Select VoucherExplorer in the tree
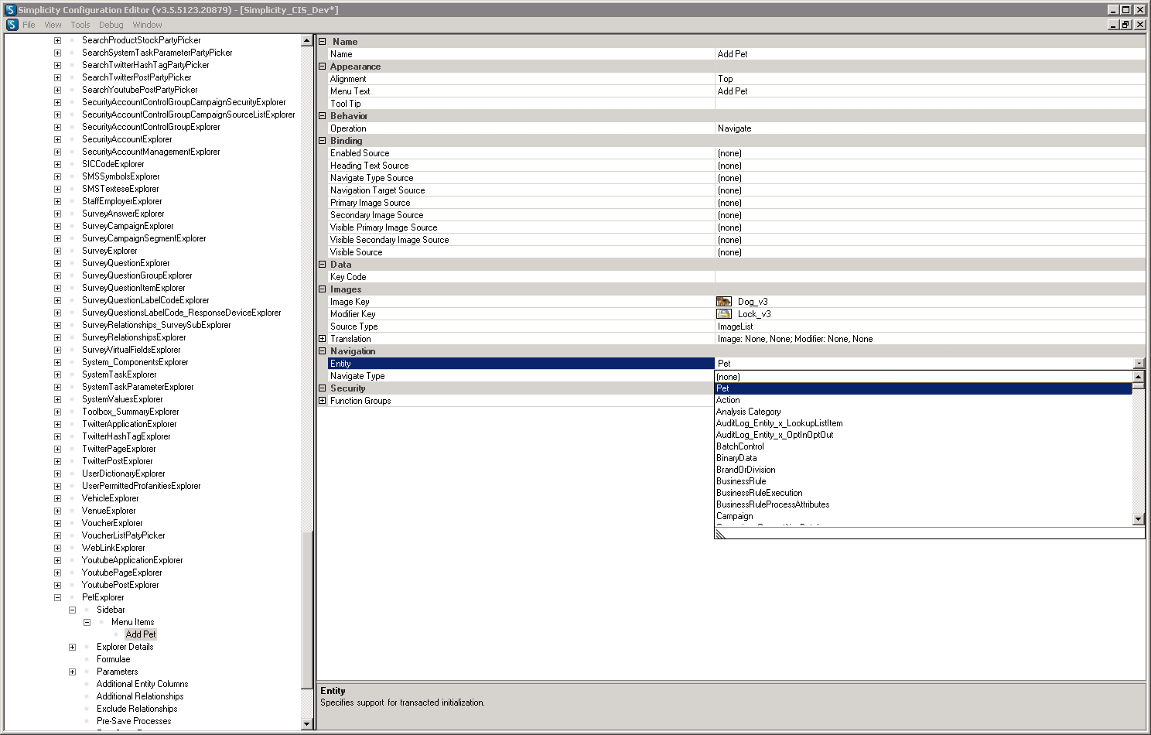The image size is (1151, 735). pyautogui.click(x=112, y=523)
